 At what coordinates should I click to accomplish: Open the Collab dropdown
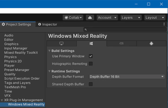(x=73, y=18)
